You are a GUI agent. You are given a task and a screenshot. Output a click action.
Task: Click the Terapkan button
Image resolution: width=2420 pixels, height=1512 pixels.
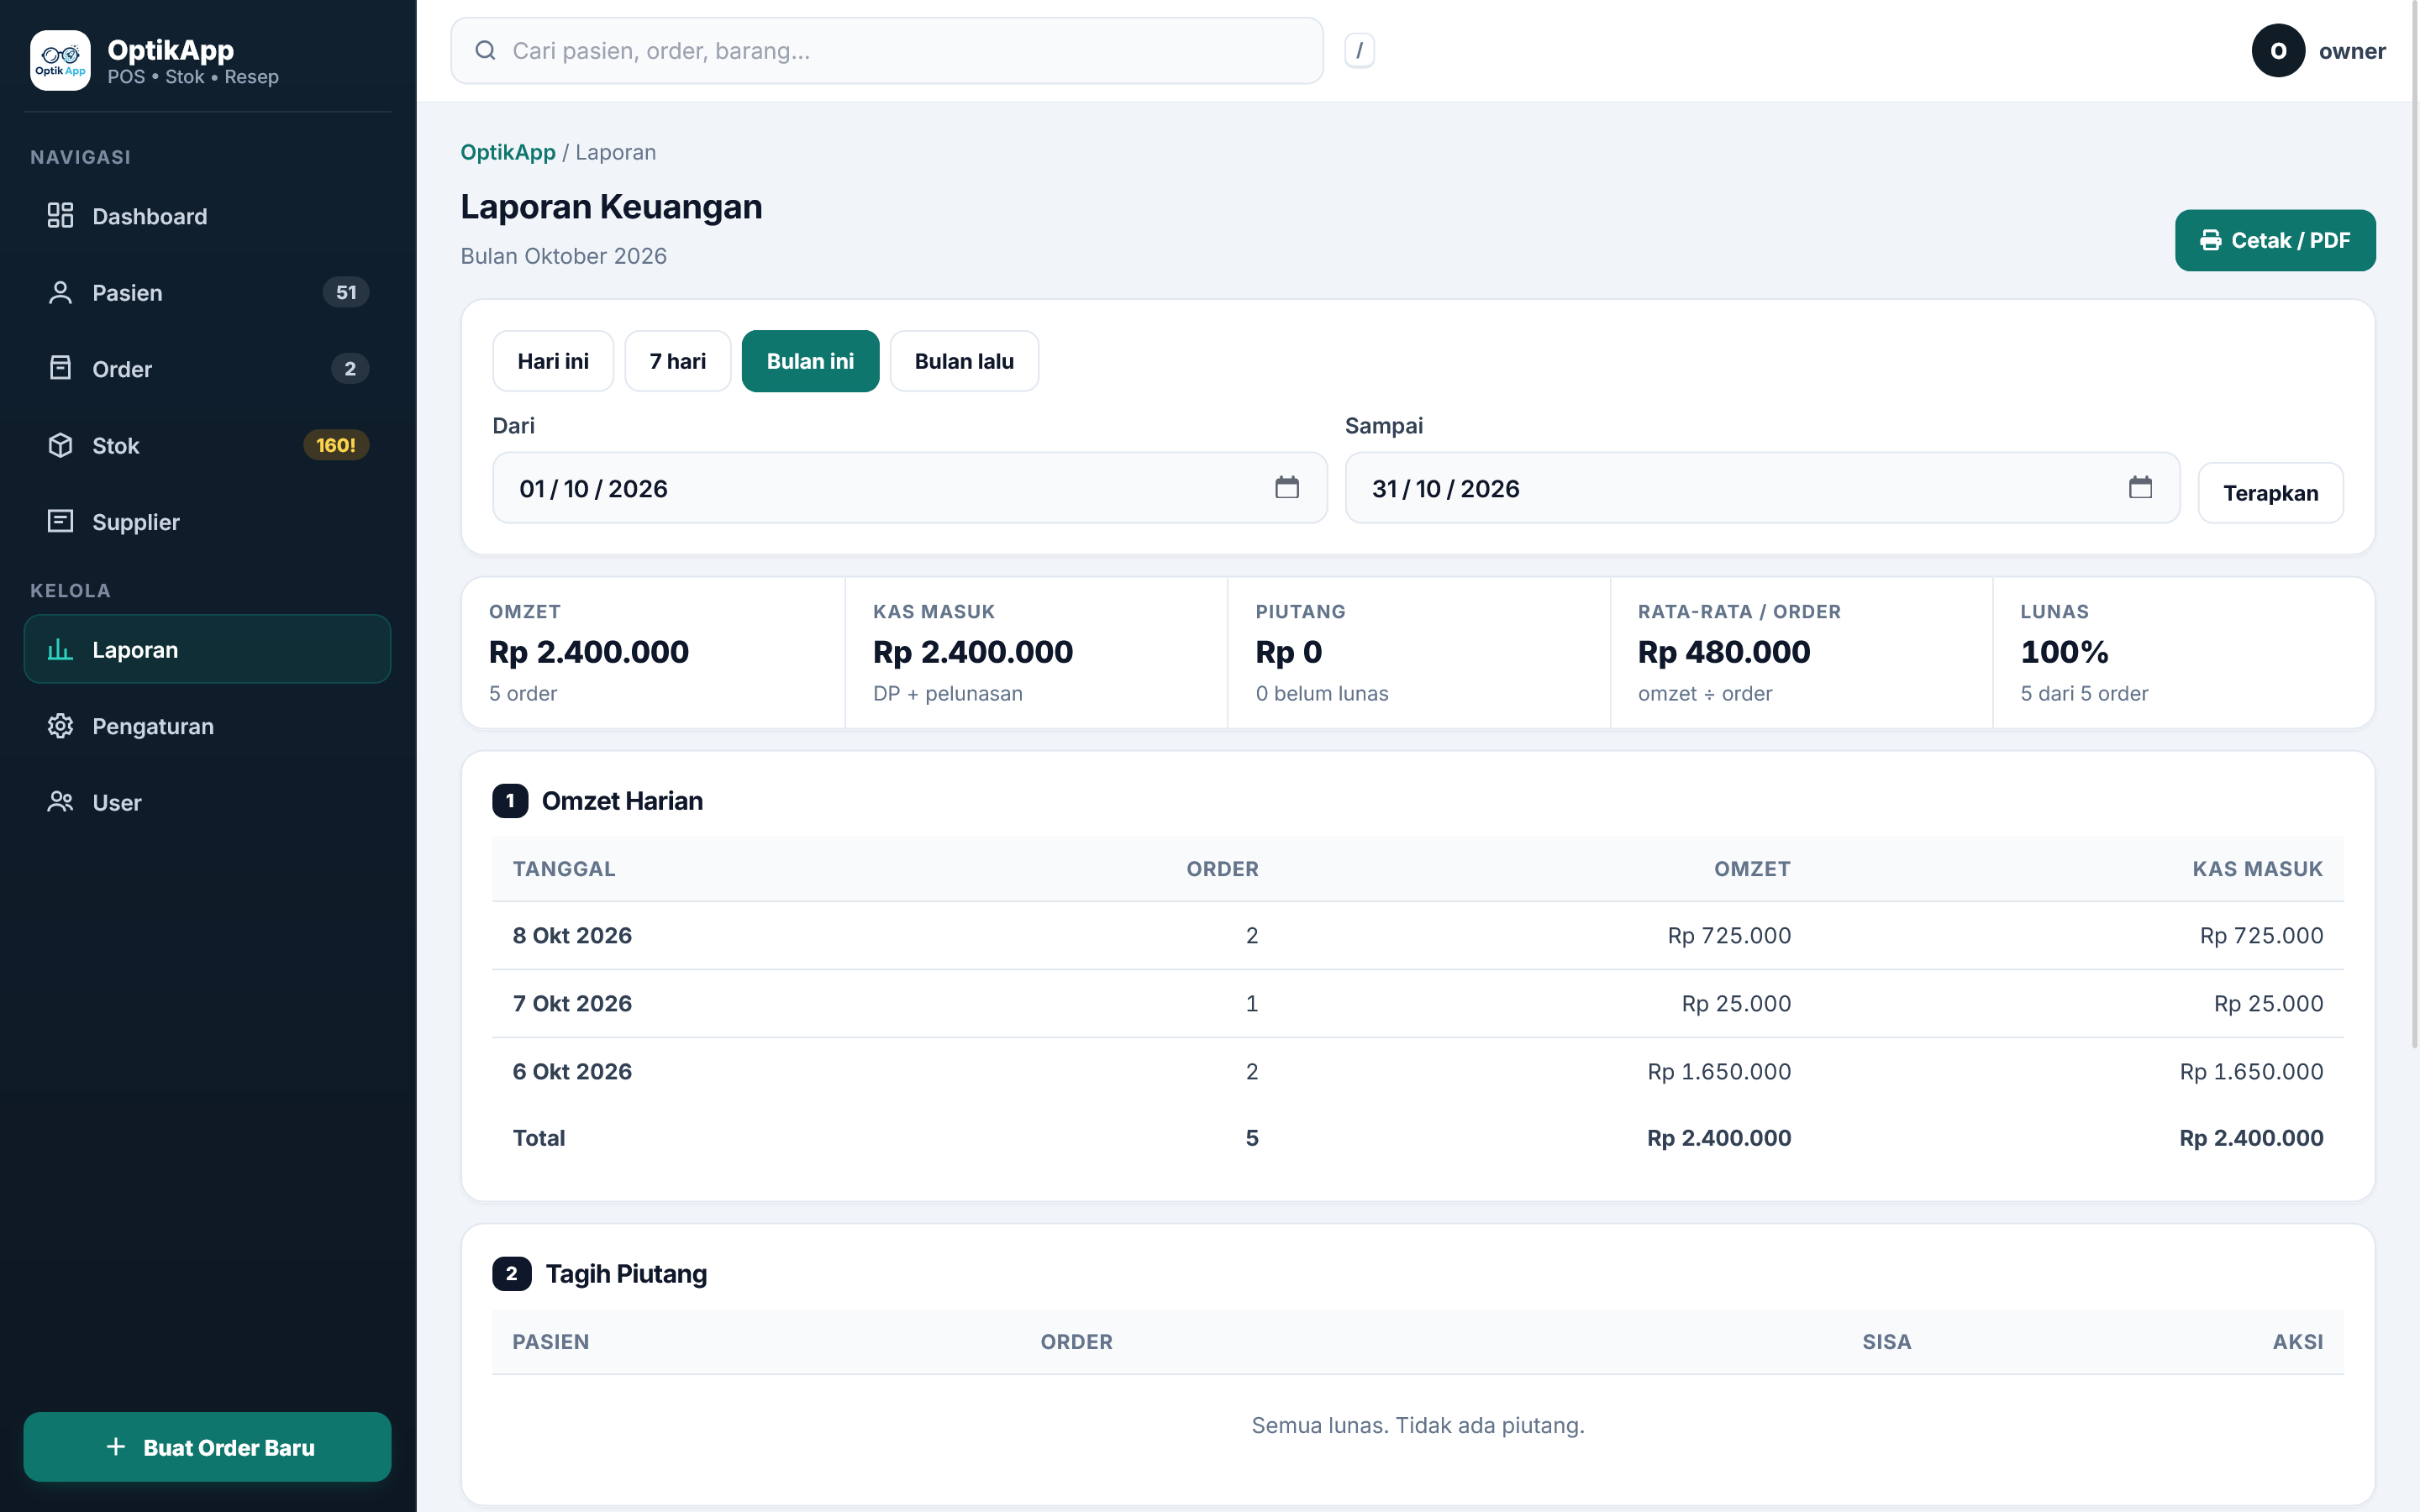point(2270,493)
